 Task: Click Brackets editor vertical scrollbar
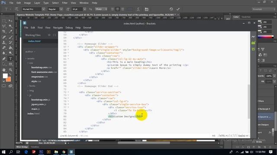click(249, 102)
